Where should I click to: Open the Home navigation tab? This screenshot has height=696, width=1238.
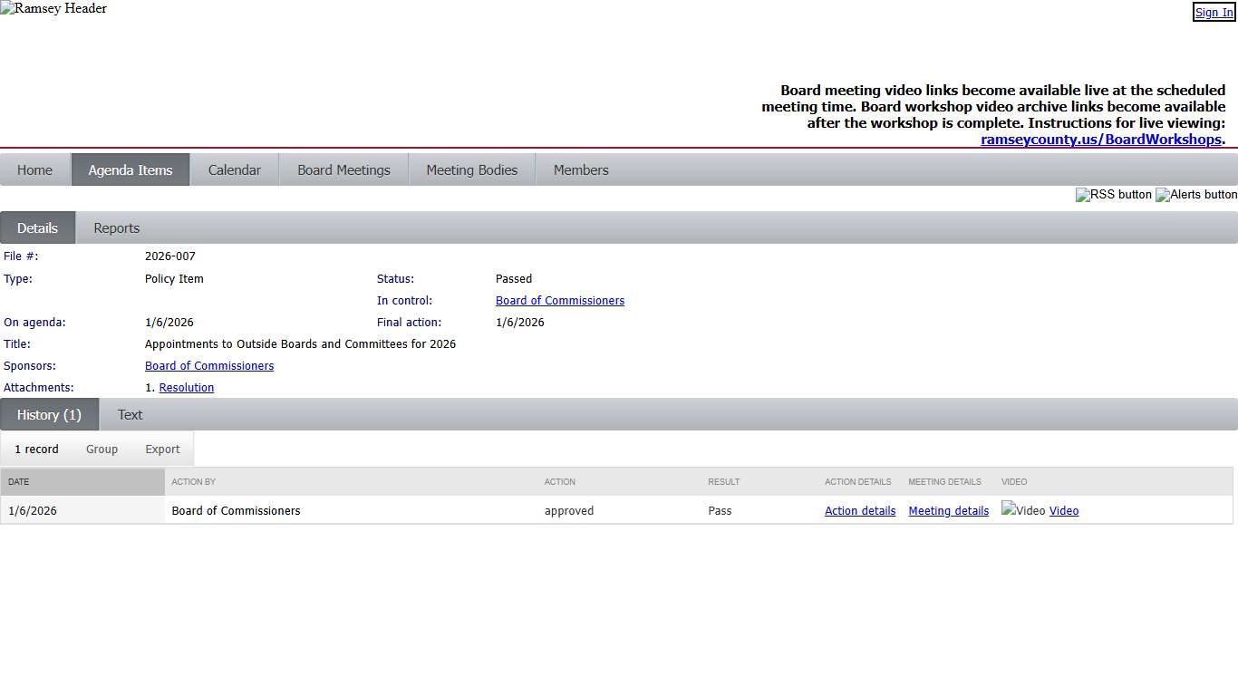35,169
